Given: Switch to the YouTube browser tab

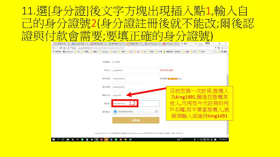Looking at the screenshot, I should pyautogui.click(x=170, y=44).
